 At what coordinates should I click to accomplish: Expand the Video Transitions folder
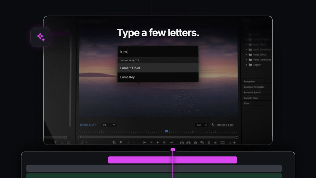[x=246, y=60]
